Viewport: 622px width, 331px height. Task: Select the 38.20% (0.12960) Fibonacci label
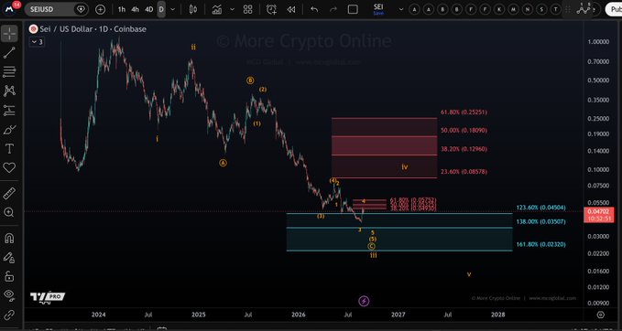click(464, 149)
